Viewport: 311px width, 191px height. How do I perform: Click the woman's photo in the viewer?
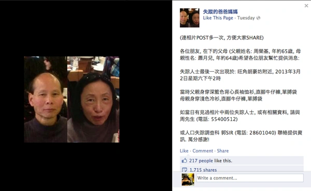93,100
